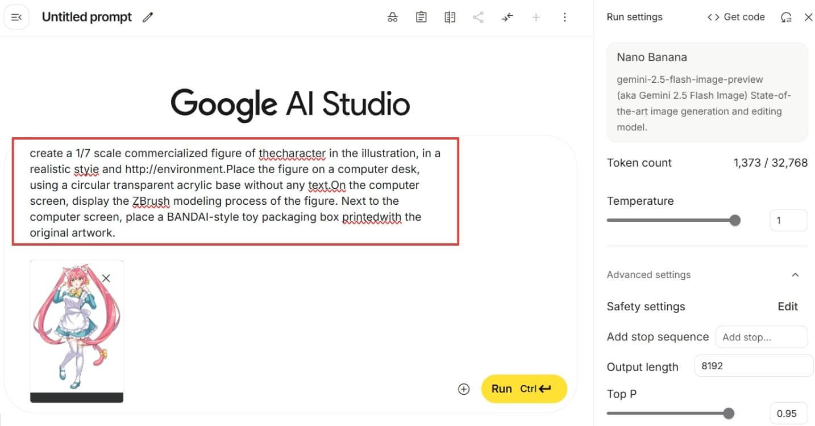Collapse the Advanced settings section
815x426 pixels.
click(795, 275)
